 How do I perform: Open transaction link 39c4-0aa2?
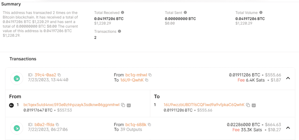tap(45, 75)
